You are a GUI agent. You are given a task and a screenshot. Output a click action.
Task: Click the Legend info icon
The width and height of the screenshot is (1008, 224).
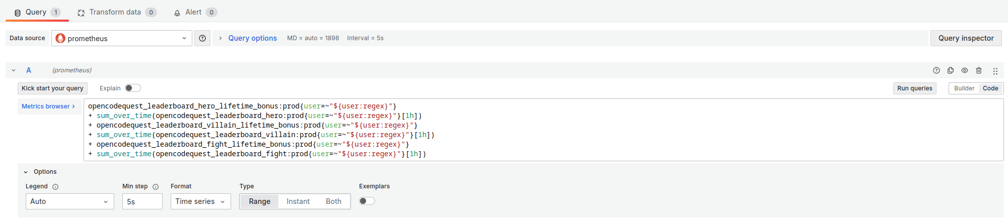(x=55, y=187)
